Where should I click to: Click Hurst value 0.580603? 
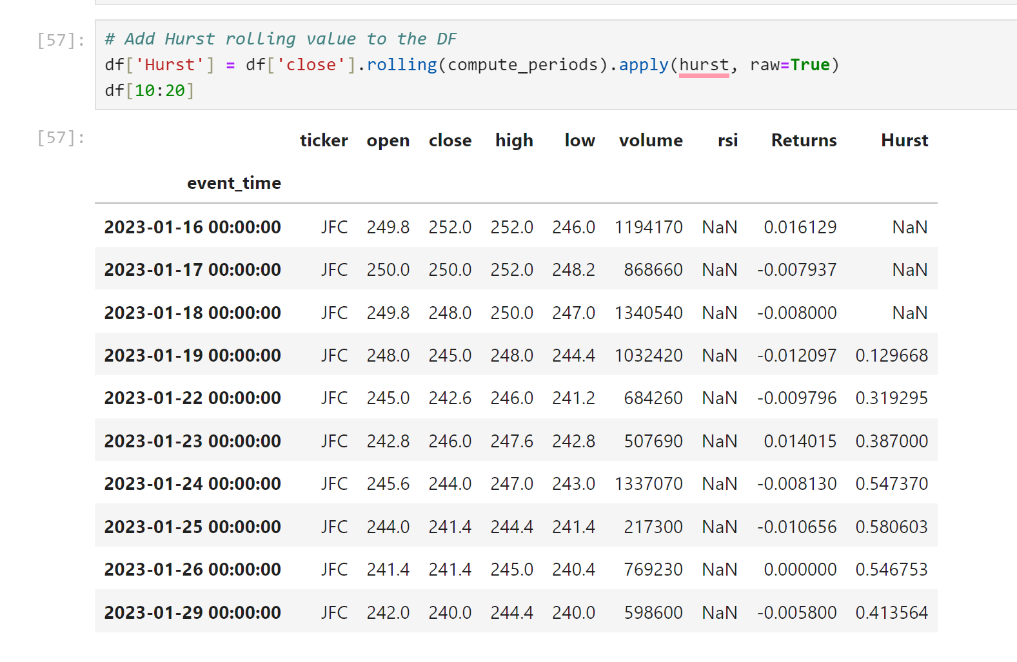pos(891,527)
